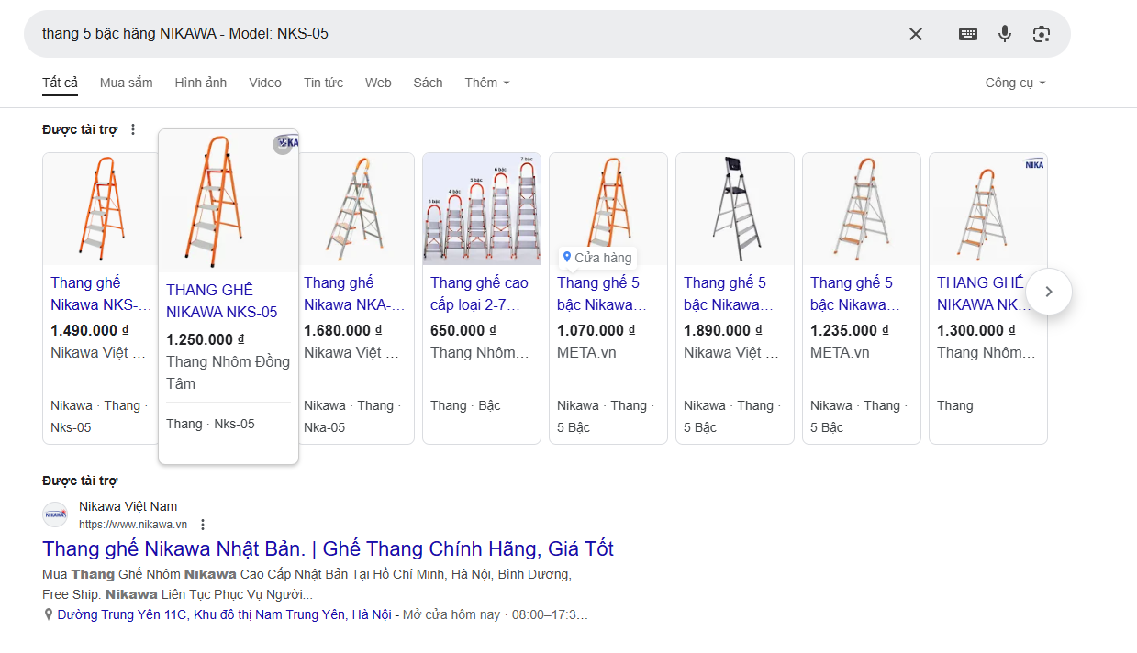Open Google Lens image search
Screen dimensions: 1137x653
point(1041,34)
